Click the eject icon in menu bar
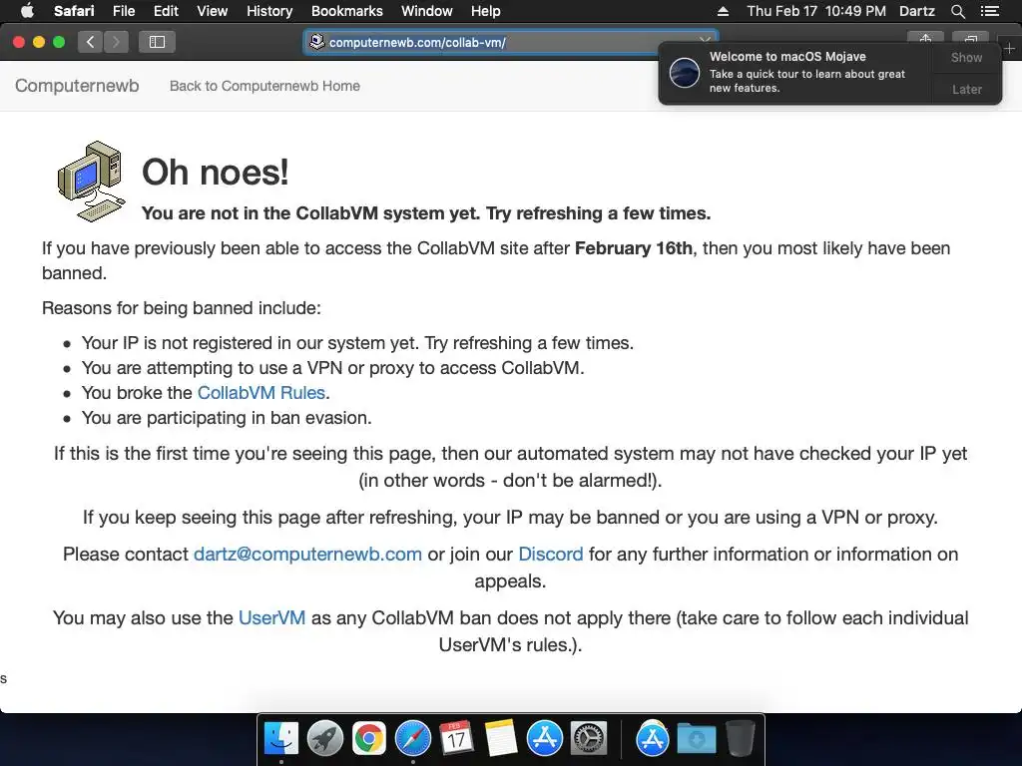The image size is (1022, 766). coord(723,11)
